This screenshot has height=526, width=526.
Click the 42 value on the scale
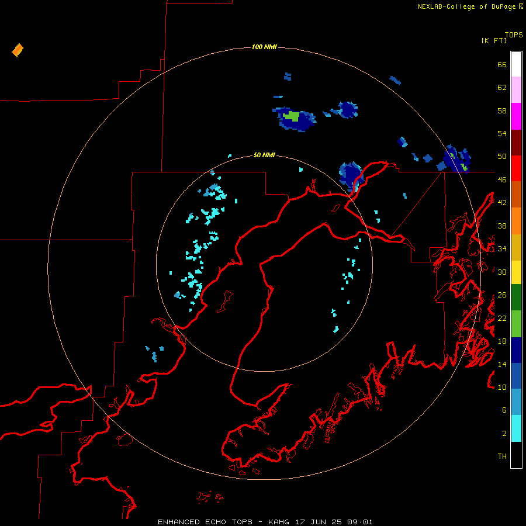pyautogui.click(x=502, y=203)
